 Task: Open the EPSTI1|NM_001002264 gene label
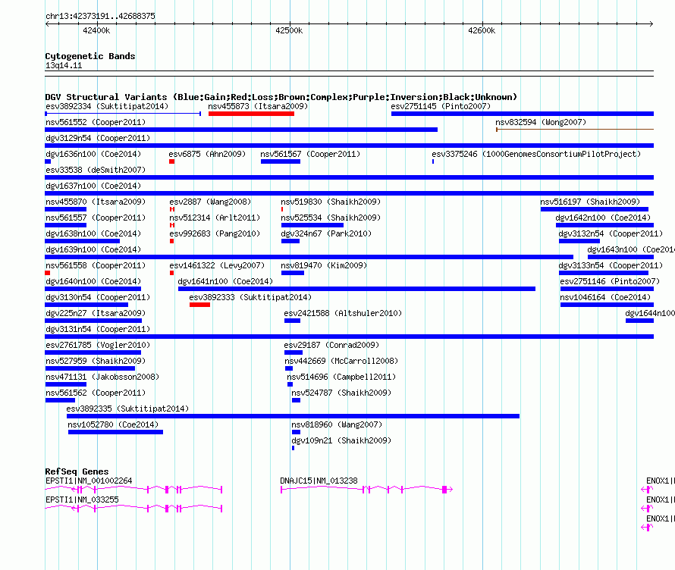[x=89, y=481]
